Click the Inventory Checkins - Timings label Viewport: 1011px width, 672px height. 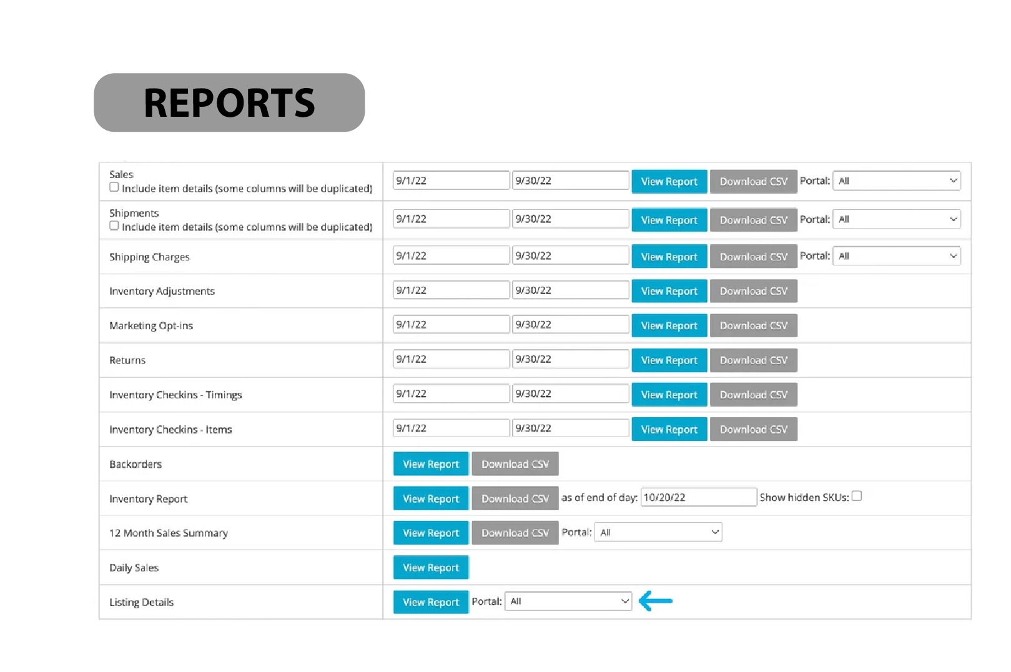point(175,395)
